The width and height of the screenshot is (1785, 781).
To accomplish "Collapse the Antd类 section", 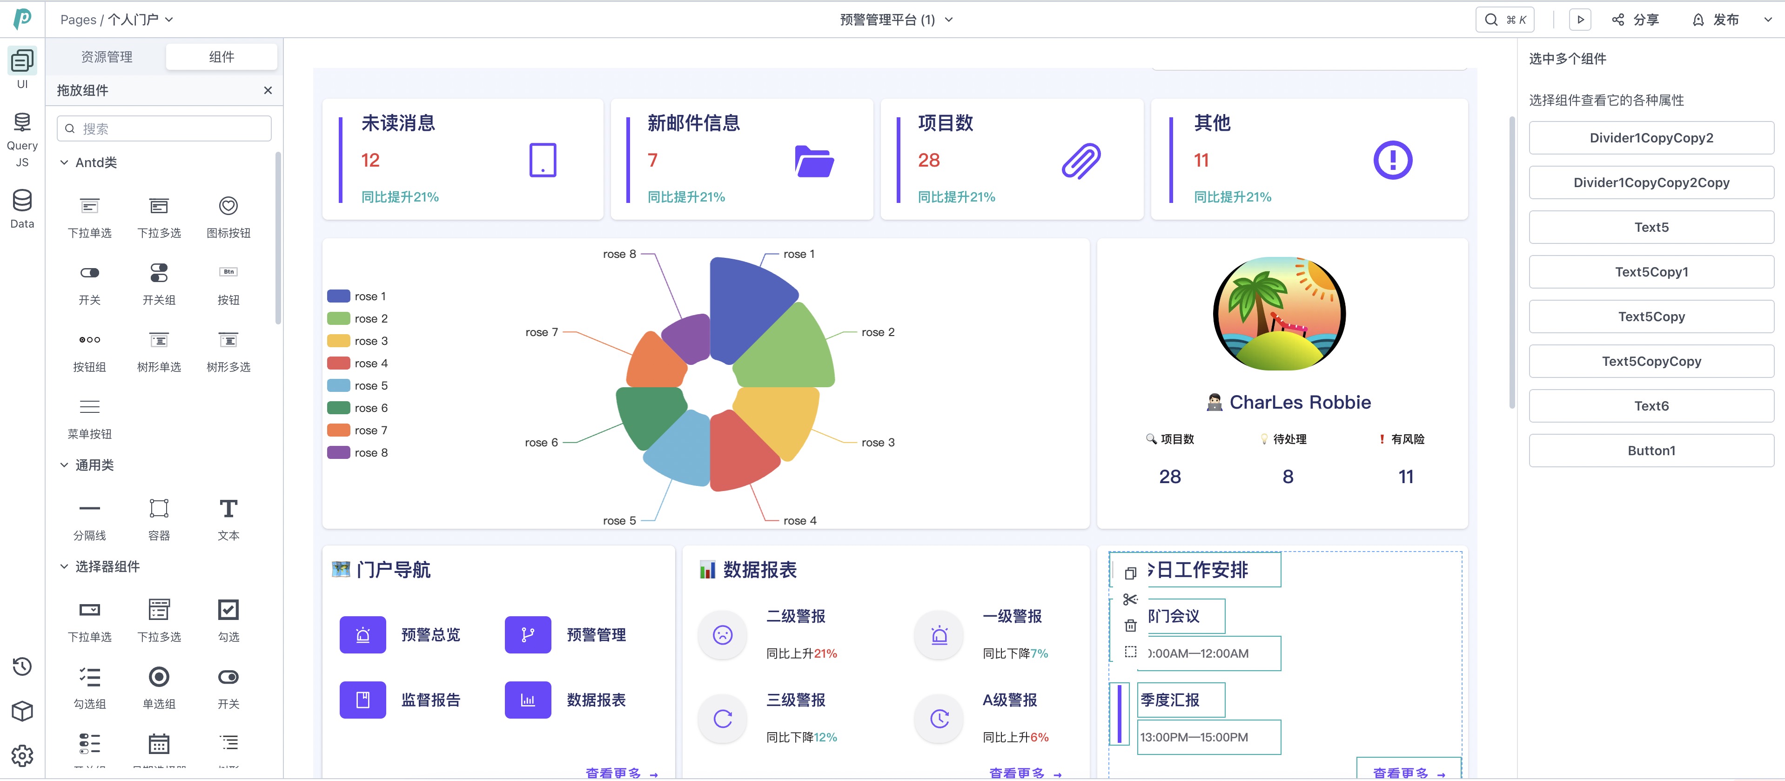I will (x=64, y=162).
